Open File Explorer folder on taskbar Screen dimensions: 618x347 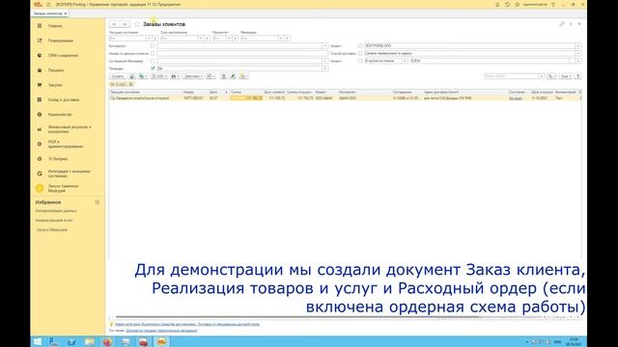click(90, 342)
